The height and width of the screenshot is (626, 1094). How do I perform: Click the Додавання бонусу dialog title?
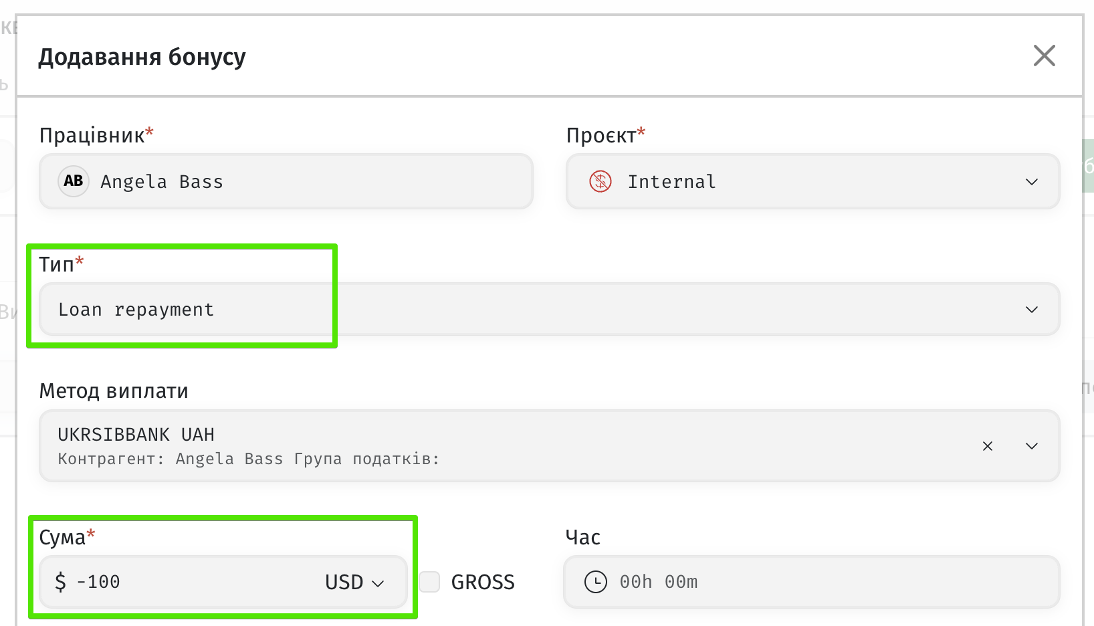click(142, 57)
